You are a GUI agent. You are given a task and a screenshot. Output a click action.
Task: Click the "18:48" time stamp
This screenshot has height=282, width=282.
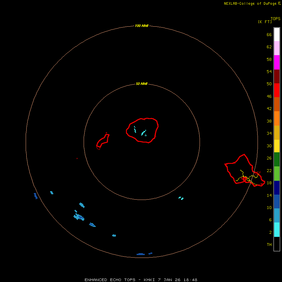click(191, 280)
